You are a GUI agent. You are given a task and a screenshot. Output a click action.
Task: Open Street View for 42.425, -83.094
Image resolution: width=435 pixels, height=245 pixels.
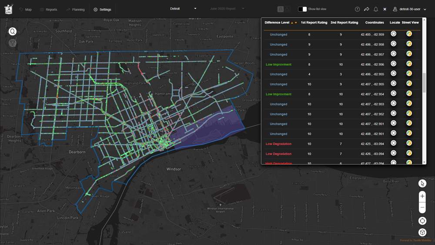[409, 143]
